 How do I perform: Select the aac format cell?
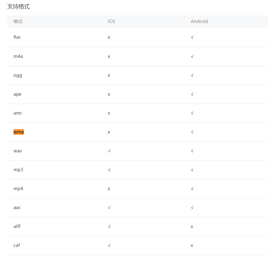coord(17,208)
